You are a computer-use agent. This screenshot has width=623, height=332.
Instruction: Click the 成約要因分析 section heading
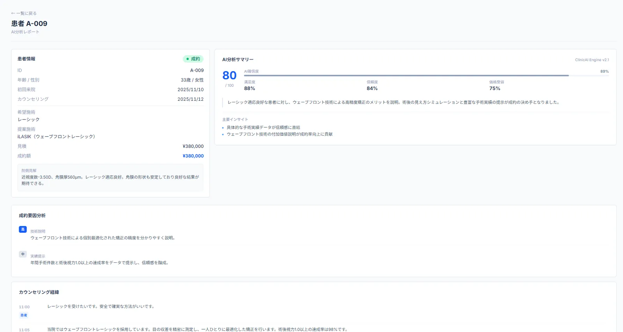pos(32,216)
